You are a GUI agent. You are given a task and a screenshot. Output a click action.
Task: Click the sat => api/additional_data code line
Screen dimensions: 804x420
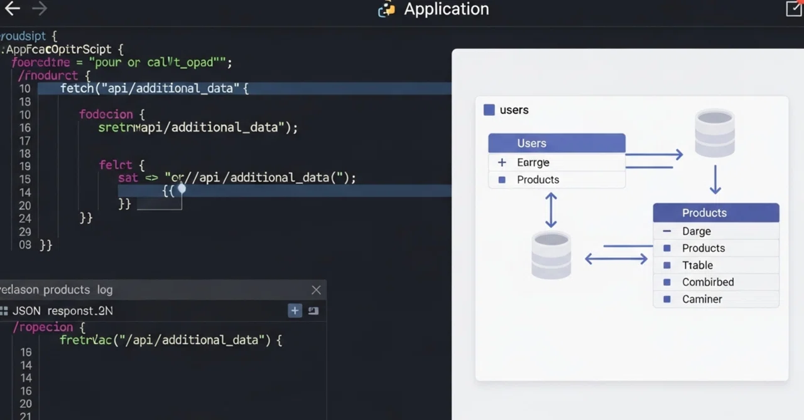coord(237,177)
